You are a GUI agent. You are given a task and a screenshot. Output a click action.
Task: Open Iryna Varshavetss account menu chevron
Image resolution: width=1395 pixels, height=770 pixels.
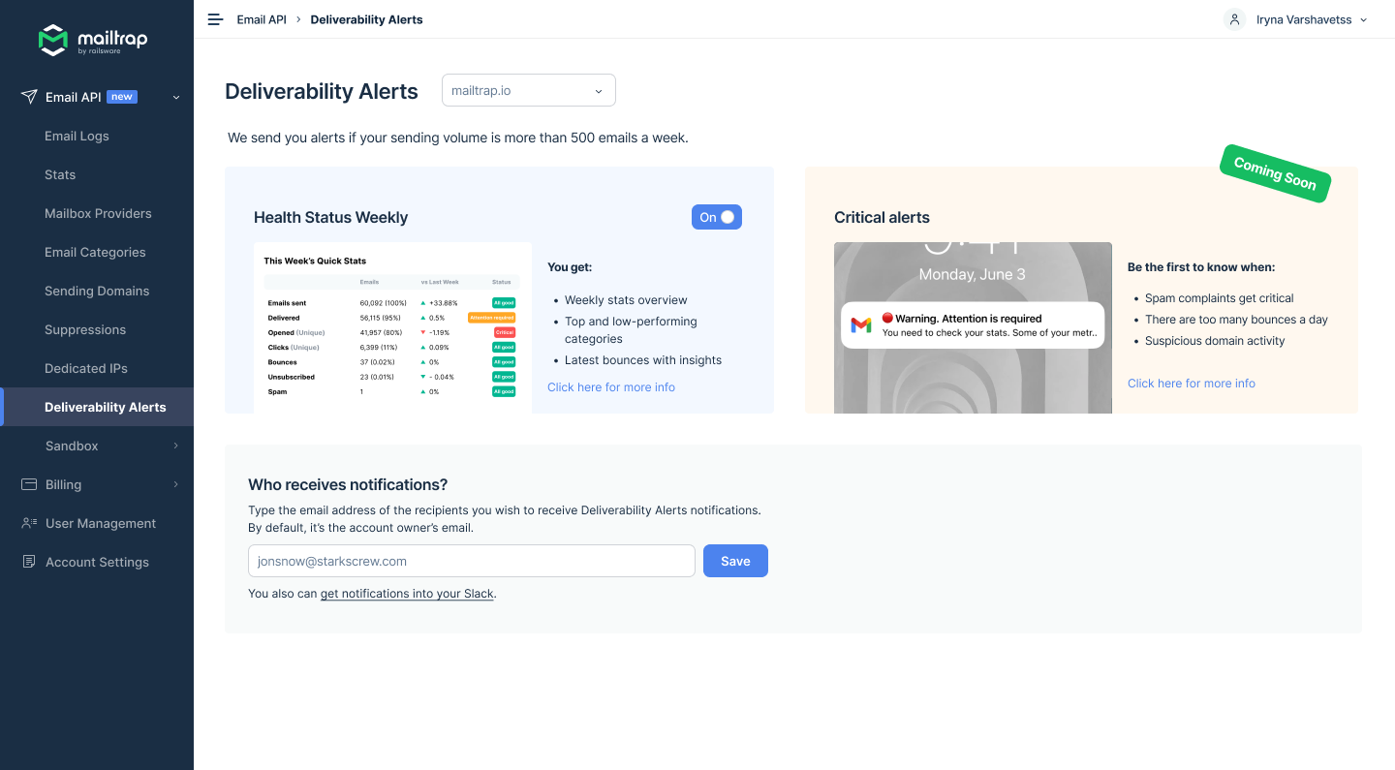click(x=1364, y=19)
